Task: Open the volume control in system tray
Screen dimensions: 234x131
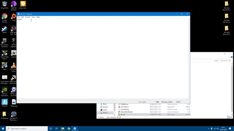Action: (x=218, y=128)
